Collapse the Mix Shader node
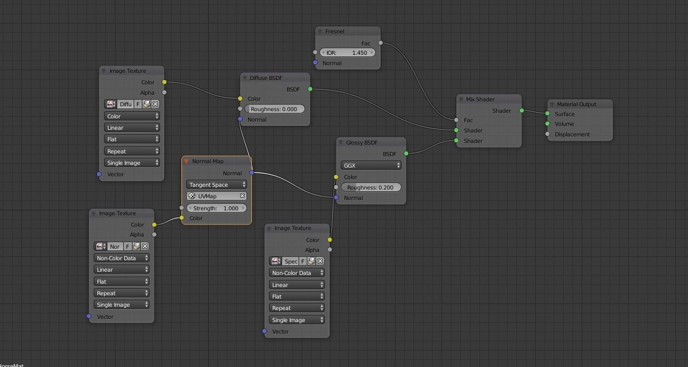688x367 pixels. coord(461,100)
